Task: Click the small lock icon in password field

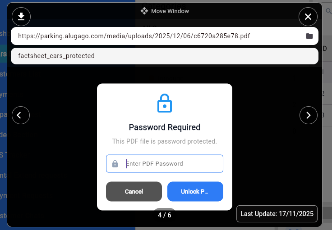Action: pos(115,164)
